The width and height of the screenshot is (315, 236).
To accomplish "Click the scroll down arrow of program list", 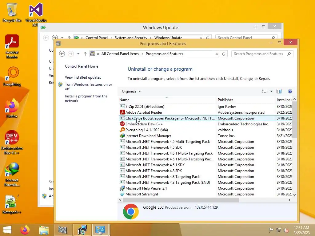I will click(x=294, y=195).
